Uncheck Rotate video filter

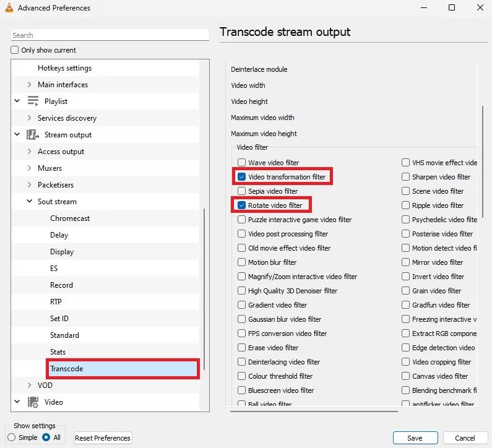pos(241,205)
